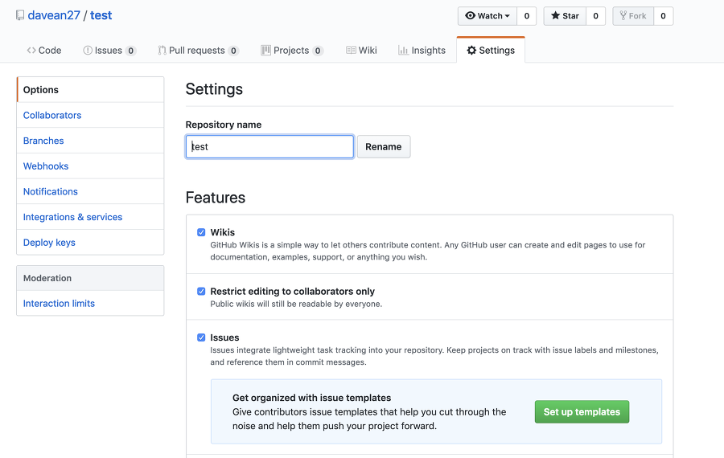
Task: Open Notifications settings
Action: (90, 191)
